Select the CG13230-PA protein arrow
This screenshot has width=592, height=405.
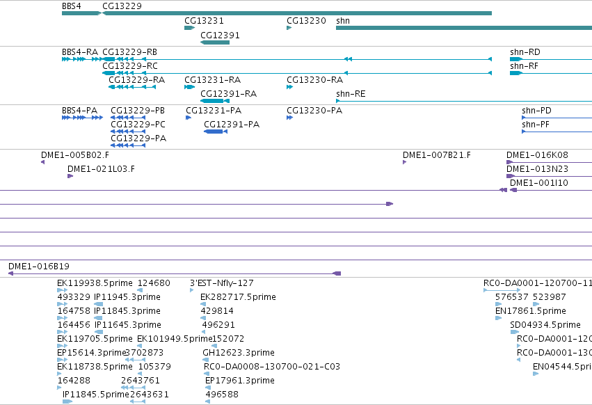(x=289, y=118)
